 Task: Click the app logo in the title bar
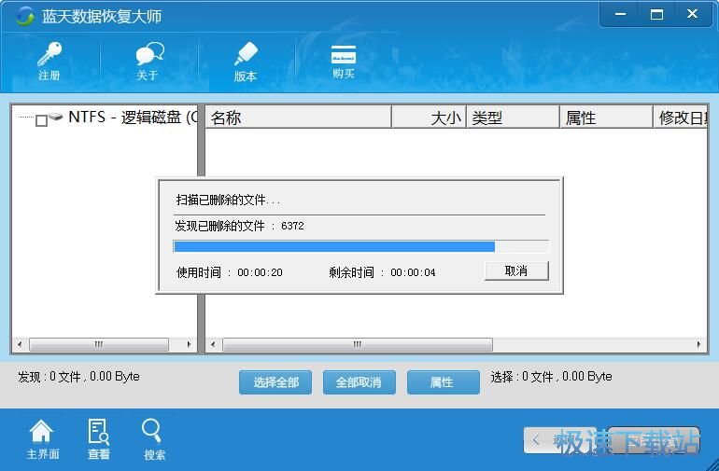[24, 17]
